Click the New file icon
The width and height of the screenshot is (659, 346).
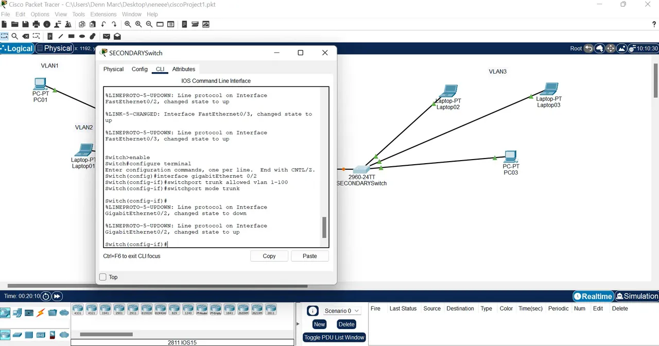coord(4,24)
